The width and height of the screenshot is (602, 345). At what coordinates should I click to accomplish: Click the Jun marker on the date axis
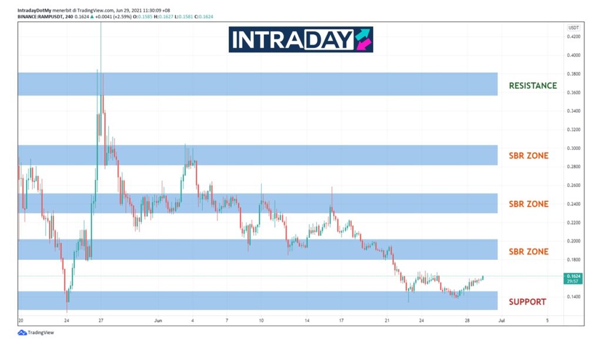point(157,321)
